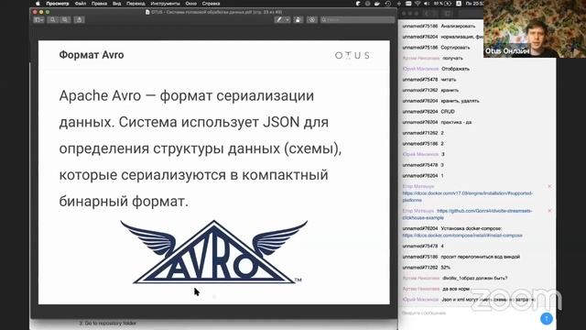Click the "52%" chat message
The image size is (586, 330).
coord(446,268)
